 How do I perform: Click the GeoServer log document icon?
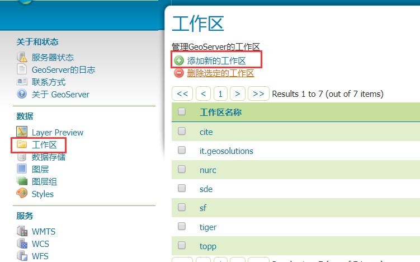click(22, 69)
